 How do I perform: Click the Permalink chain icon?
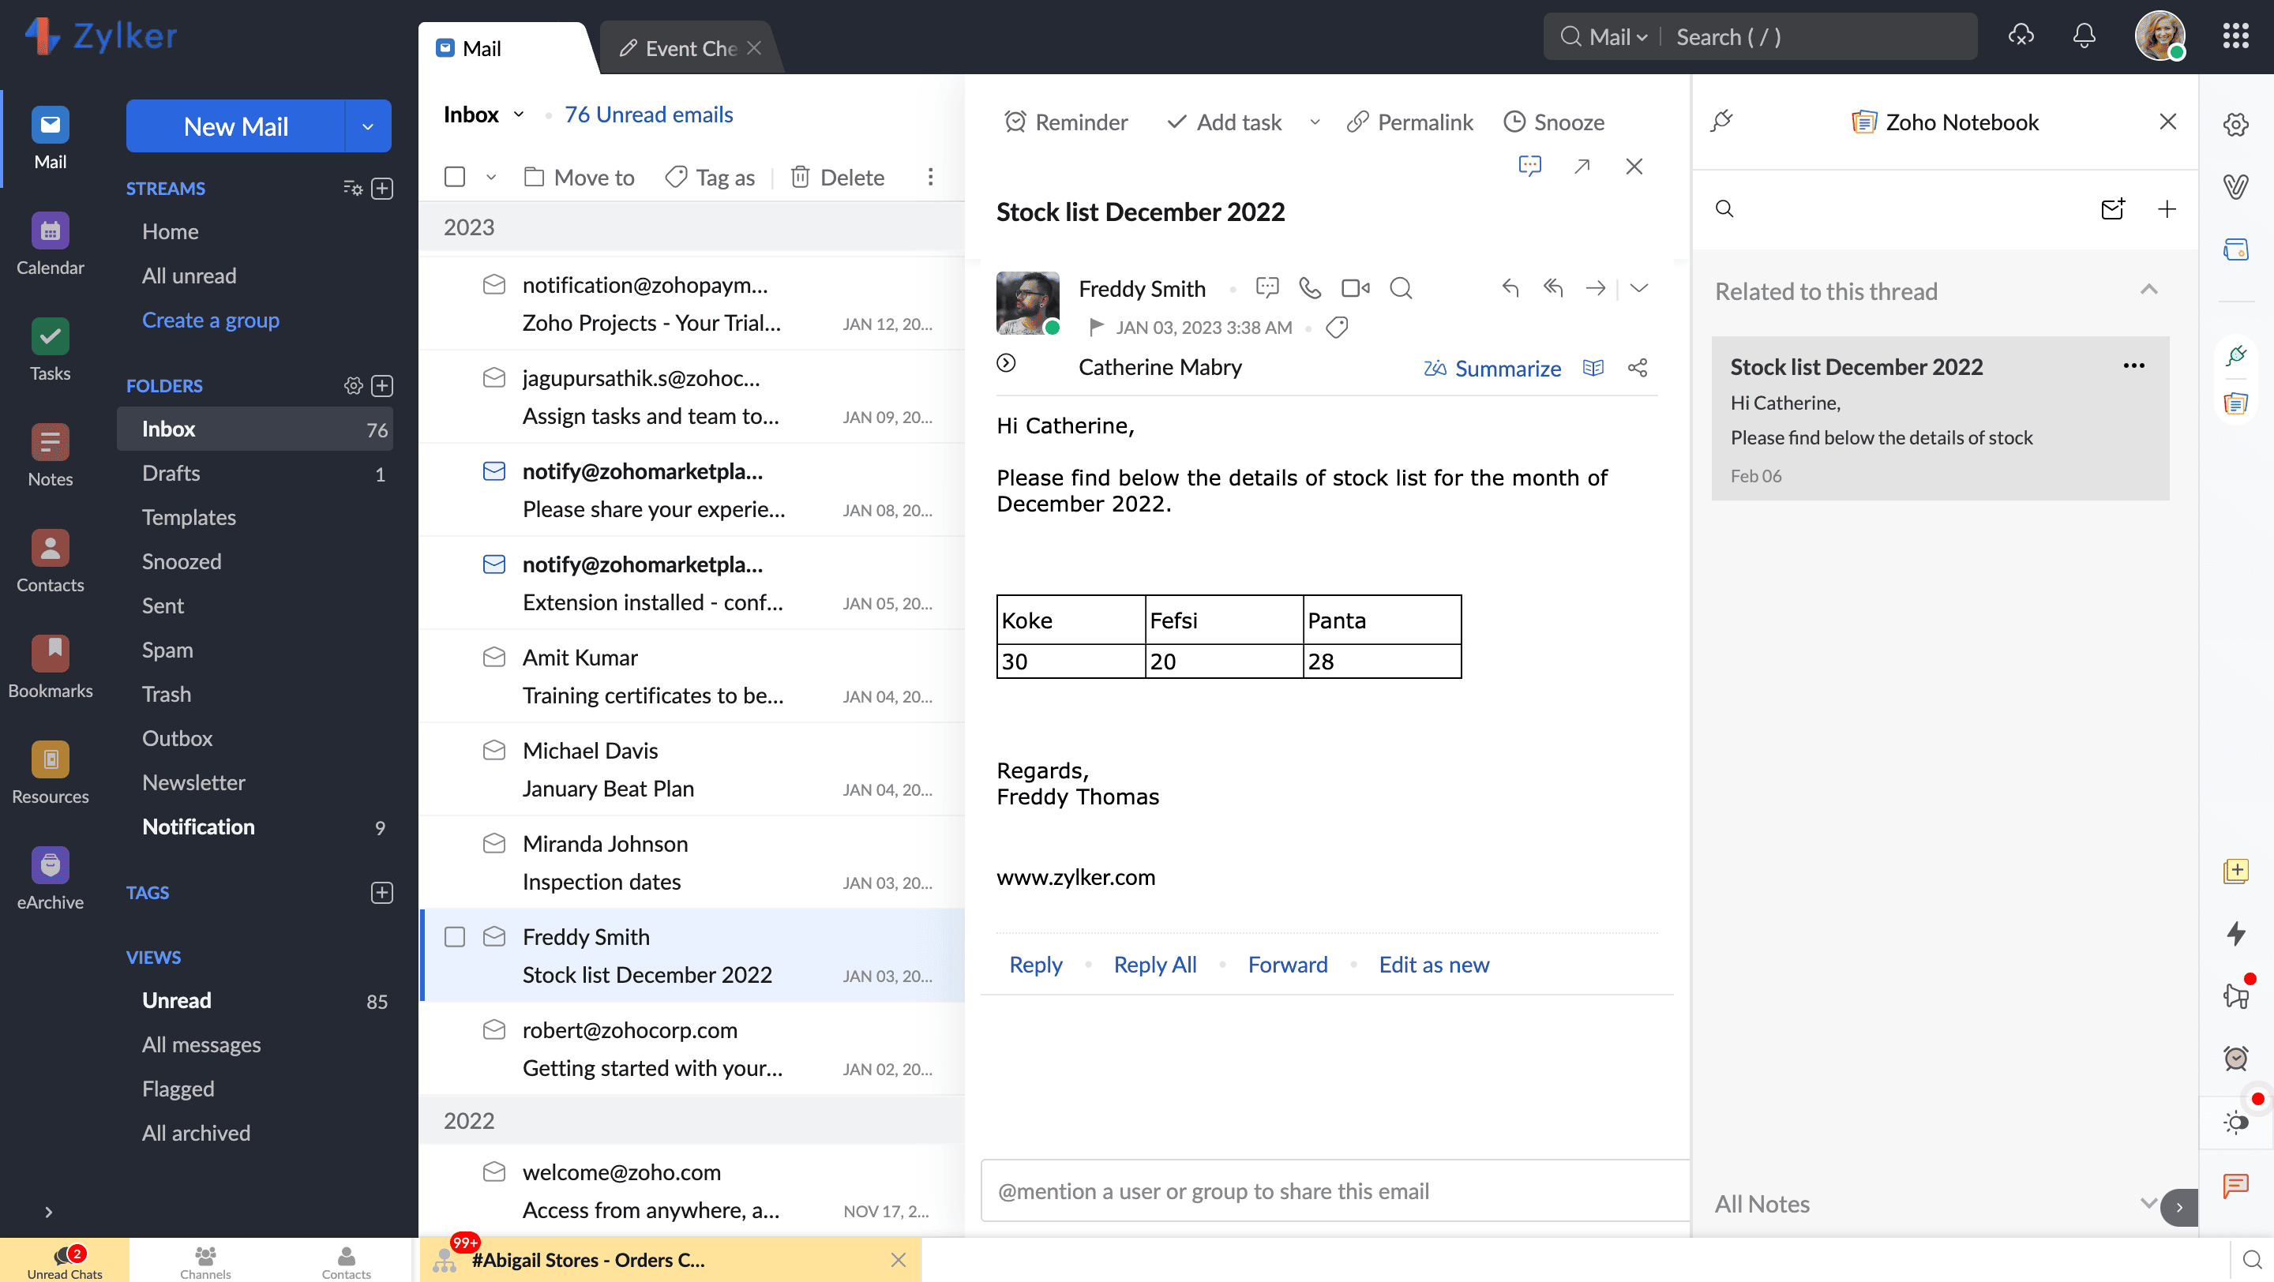pos(1357,122)
